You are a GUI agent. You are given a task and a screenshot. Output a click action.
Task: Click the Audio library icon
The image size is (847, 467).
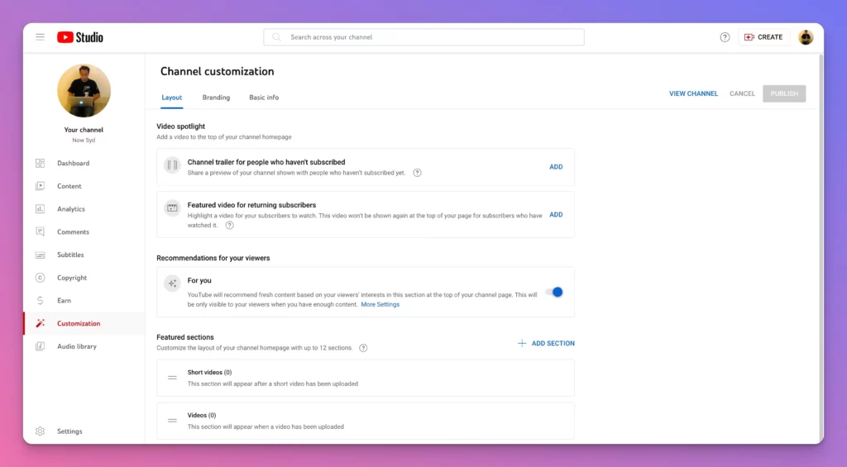[x=40, y=346]
